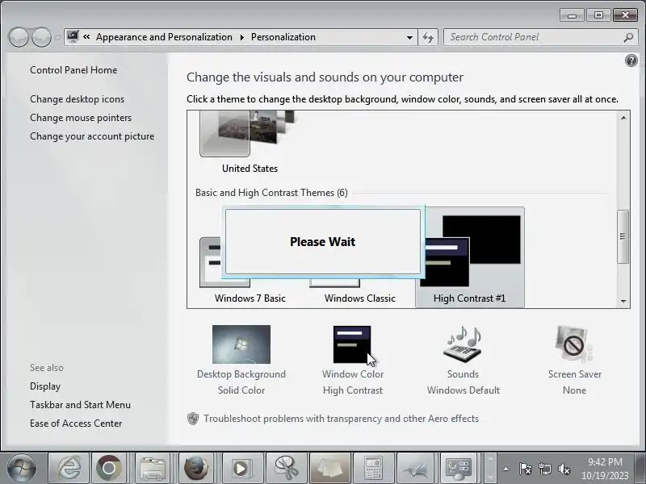
Task: Click the Screen Saver icon
Action: click(574, 344)
